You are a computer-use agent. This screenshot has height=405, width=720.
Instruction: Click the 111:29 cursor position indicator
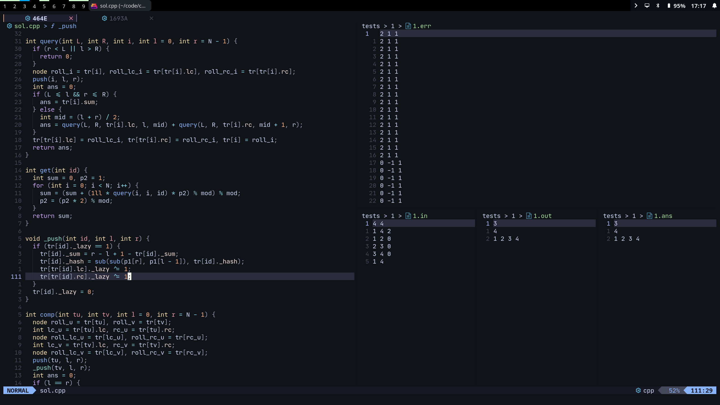click(701, 390)
